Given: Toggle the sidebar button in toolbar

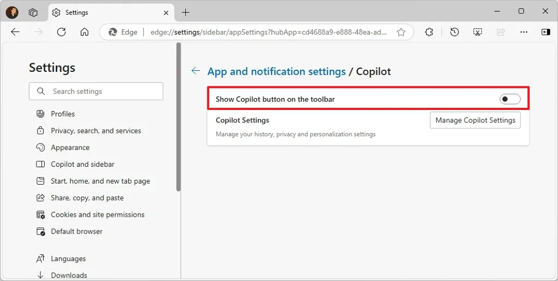Looking at the screenshot, I should click(545, 32).
